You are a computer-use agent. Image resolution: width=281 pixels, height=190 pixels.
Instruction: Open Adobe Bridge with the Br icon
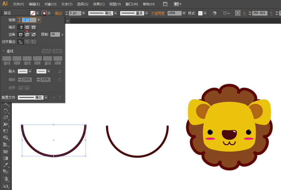pos(165,4)
